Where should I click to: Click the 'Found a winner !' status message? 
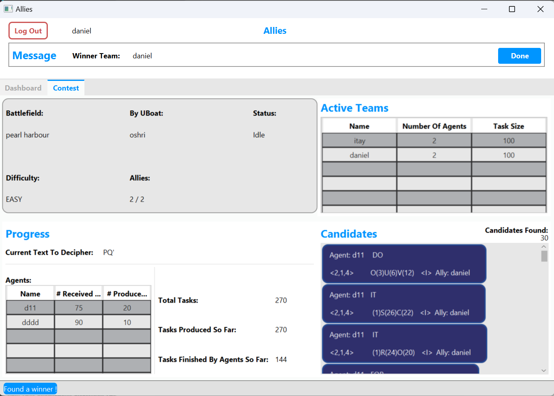click(30, 389)
